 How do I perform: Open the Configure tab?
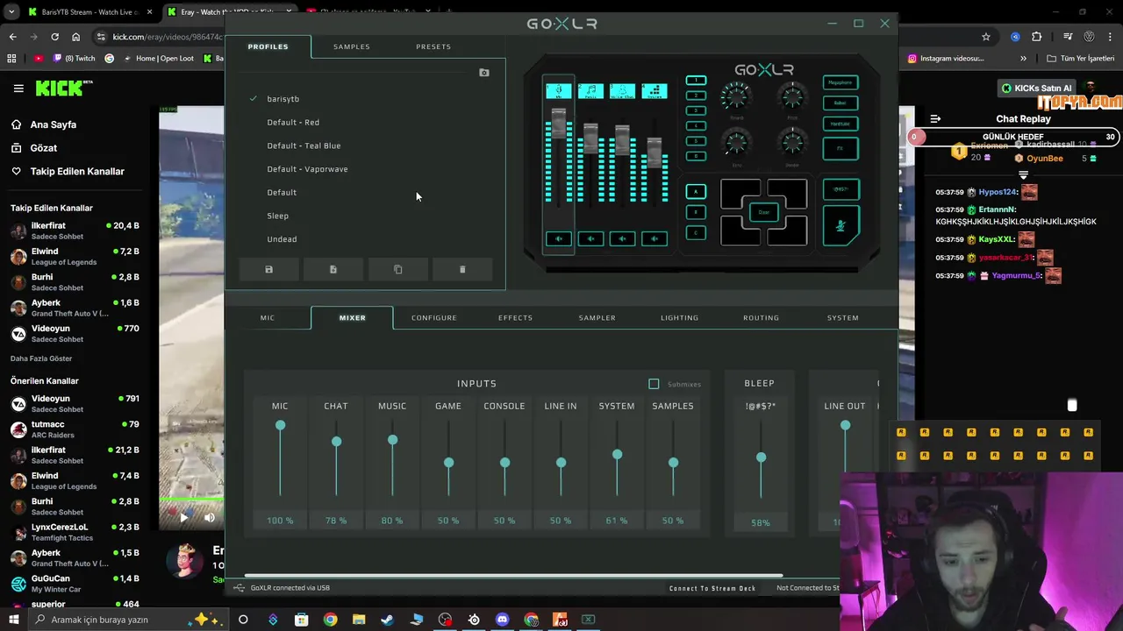pos(434,317)
